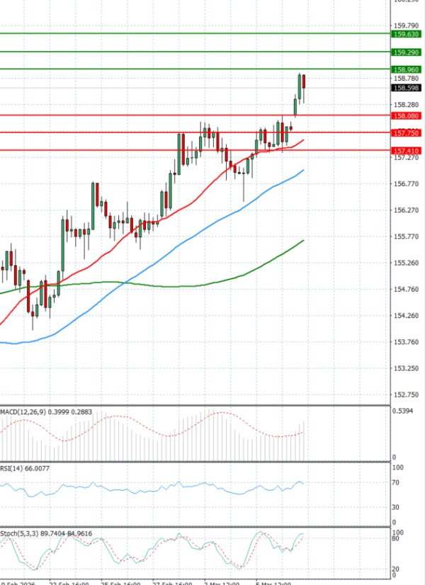Click the tall green candle below 158.960 line
Screen dimensions: 425x585
300,85
